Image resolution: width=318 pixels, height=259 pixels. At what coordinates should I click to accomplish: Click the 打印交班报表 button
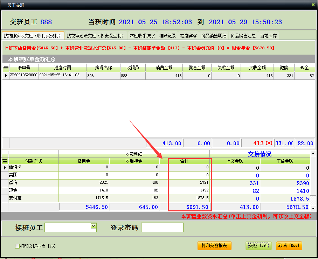point(214,246)
